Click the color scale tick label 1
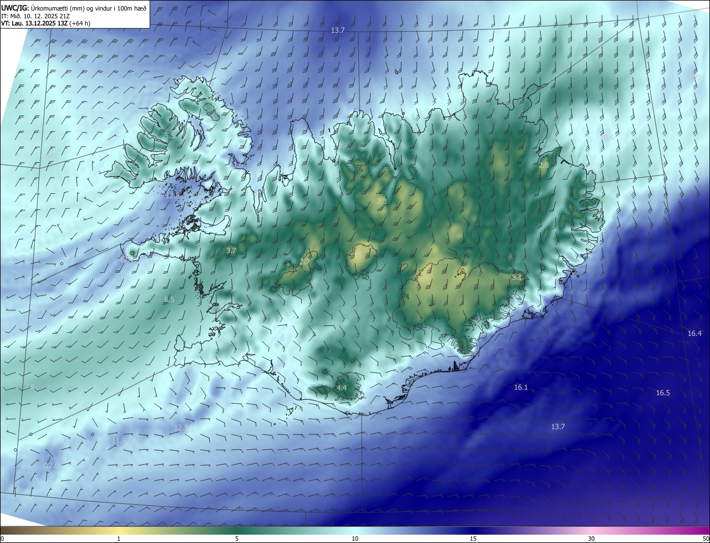Viewport: 710px width, 543px height. 119,539
